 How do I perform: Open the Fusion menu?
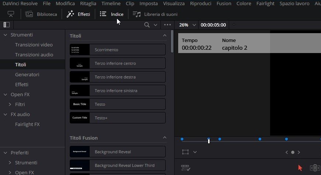click(224, 3)
